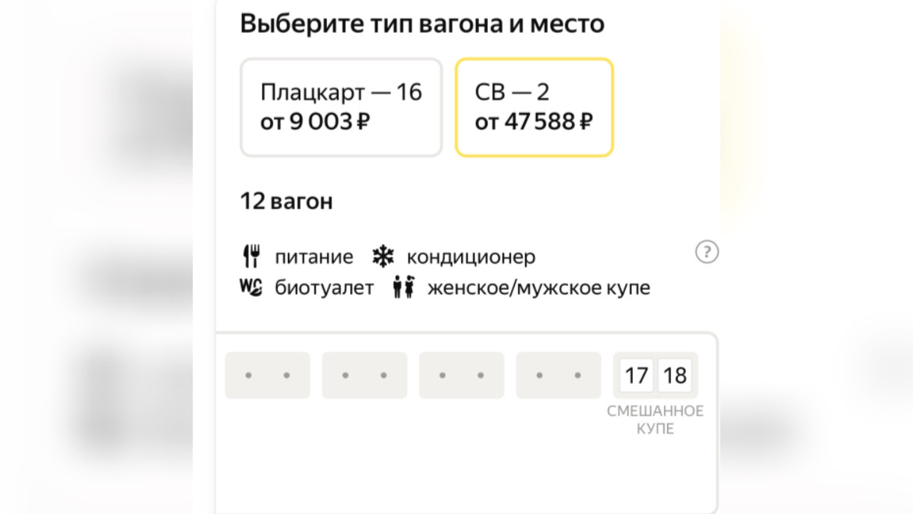The width and height of the screenshot is (913, 514).
Task: Click the question mark help icon
Action: coord(706,252)
